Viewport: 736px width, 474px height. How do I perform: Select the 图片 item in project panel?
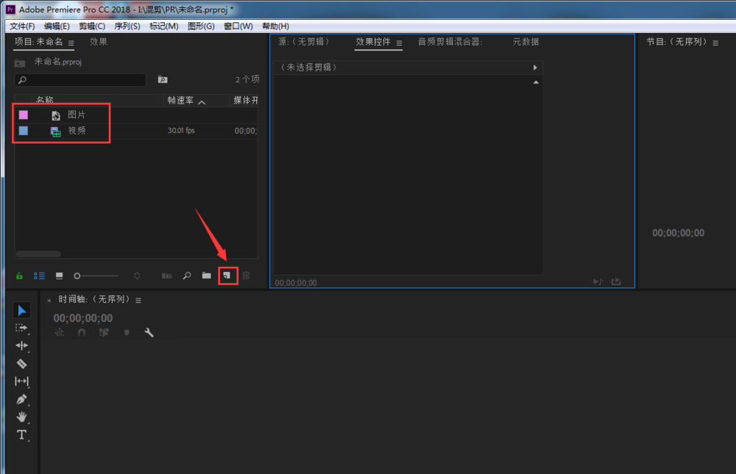pyautogui.click(x=76, y=115)
